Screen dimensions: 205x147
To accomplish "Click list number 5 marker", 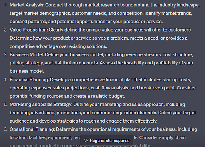I will click(x=6, y=105).
